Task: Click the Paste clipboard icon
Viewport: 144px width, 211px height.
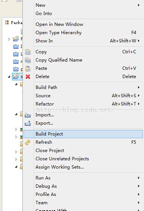Action: point(28,68)
